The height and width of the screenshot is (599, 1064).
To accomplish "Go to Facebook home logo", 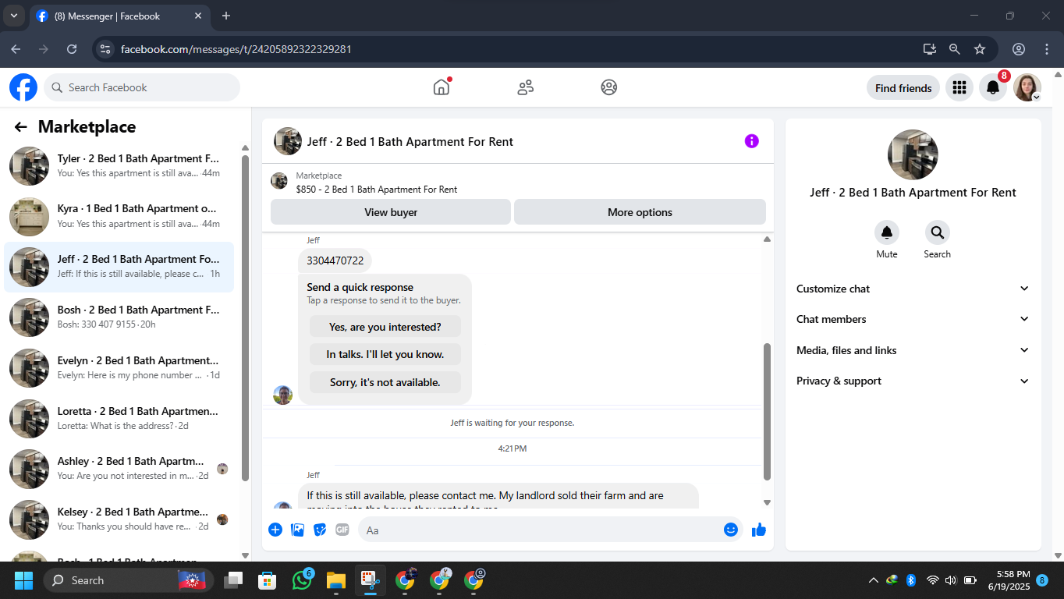I will pos(23,87).
